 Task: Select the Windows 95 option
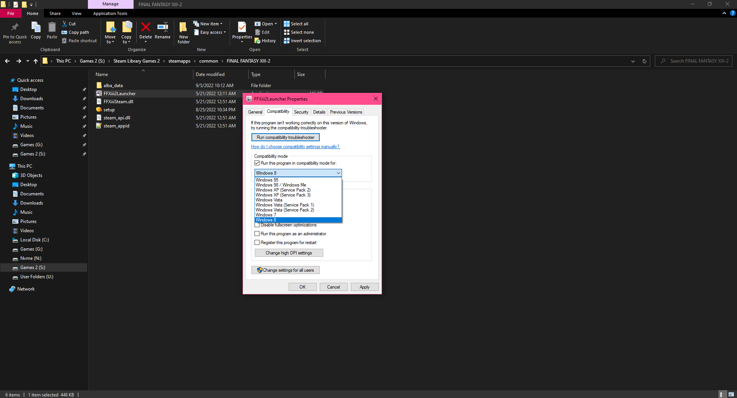click(x=298, y=180)
